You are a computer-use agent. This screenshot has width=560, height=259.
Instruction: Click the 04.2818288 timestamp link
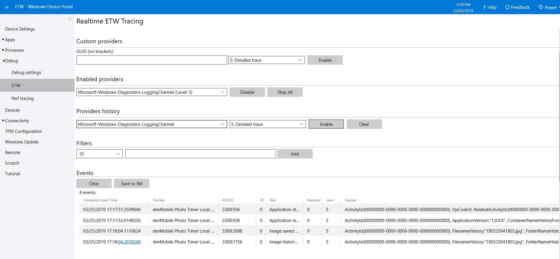[129, 242]
